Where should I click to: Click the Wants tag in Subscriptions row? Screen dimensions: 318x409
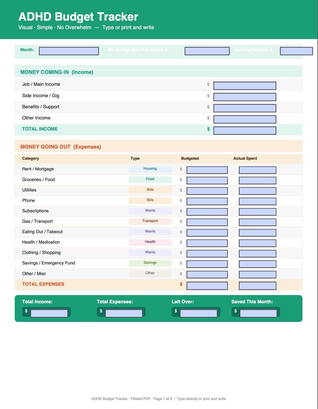pyautogui.click(x=150, y=211)
